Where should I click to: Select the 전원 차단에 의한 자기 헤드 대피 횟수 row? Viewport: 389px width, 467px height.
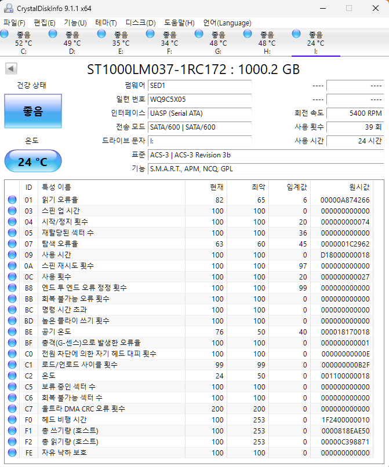[189, 354]
